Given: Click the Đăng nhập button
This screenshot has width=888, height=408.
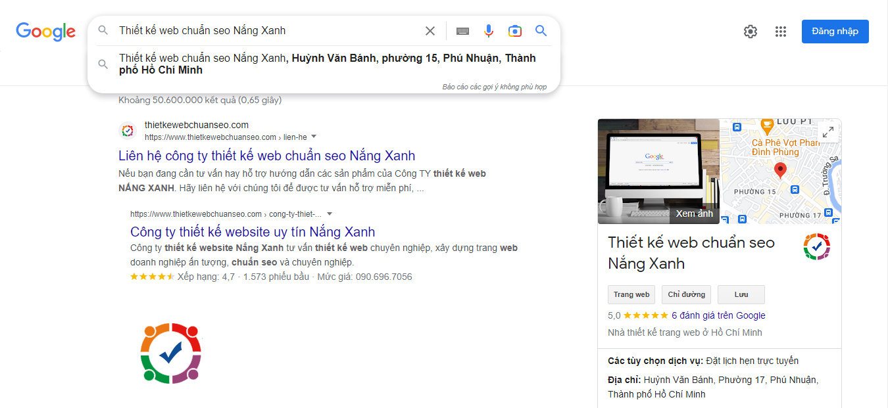Looking at the screenshot, I should coord(835,32).
